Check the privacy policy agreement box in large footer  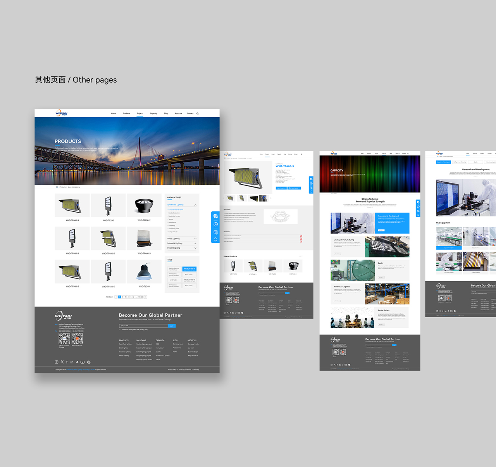pos(120,329)
